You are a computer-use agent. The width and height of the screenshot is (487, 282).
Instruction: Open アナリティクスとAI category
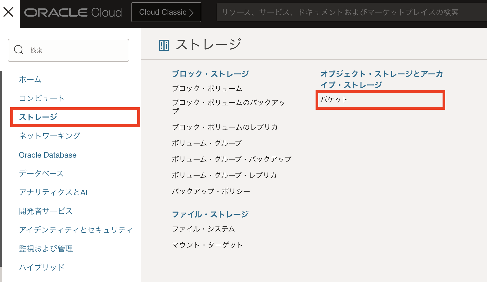pos(53,192)
